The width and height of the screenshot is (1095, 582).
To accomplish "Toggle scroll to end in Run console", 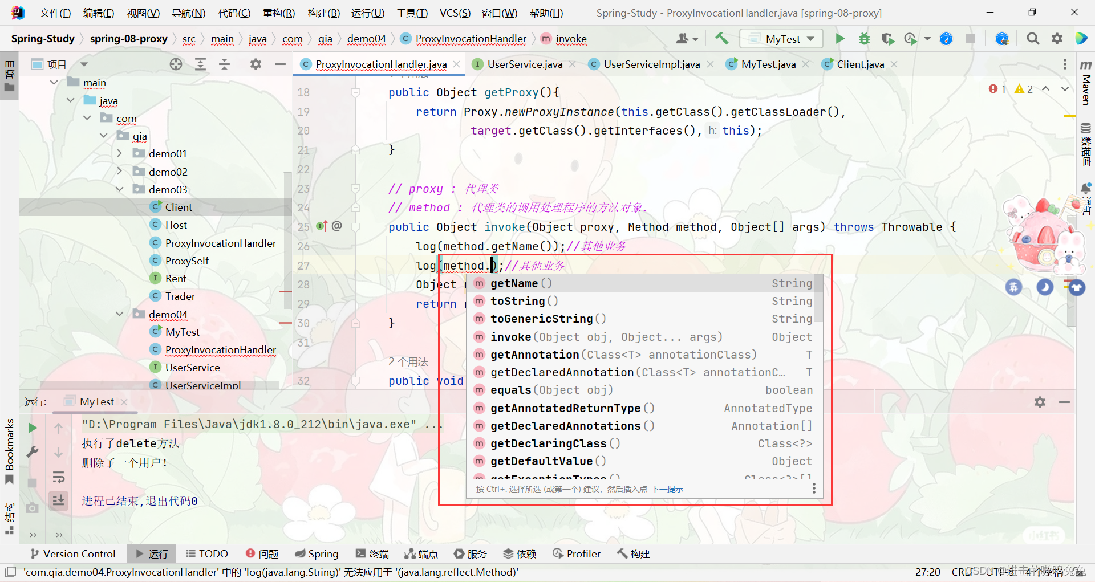I will pos(58,500).
